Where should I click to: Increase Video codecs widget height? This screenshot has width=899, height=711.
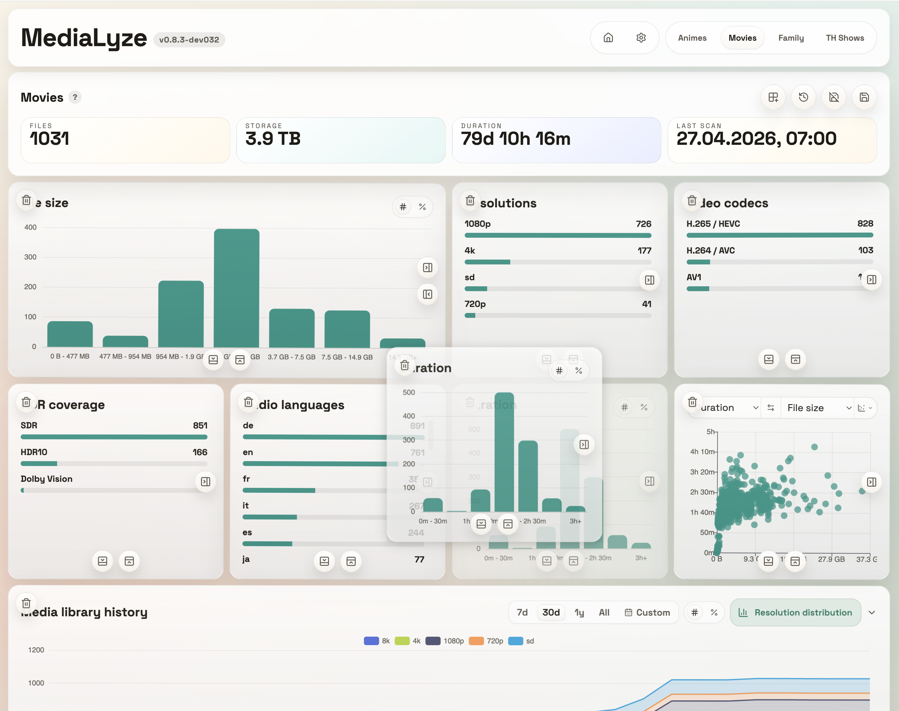coord(769,359)
